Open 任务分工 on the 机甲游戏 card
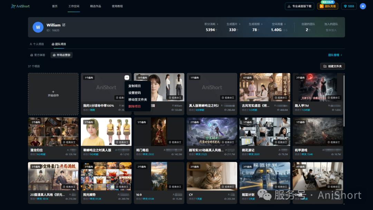Screen dimensions: 373x210 334,142
